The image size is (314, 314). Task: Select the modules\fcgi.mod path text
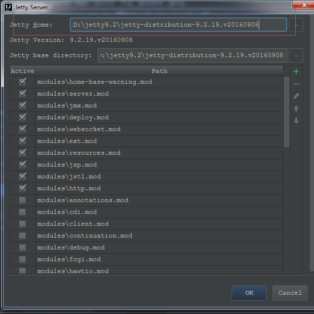(x=69, y=259)
